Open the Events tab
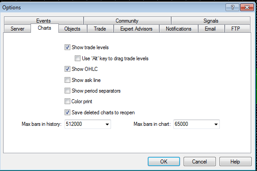The width and height of the screenshot is (257, 171). point(44,21)
